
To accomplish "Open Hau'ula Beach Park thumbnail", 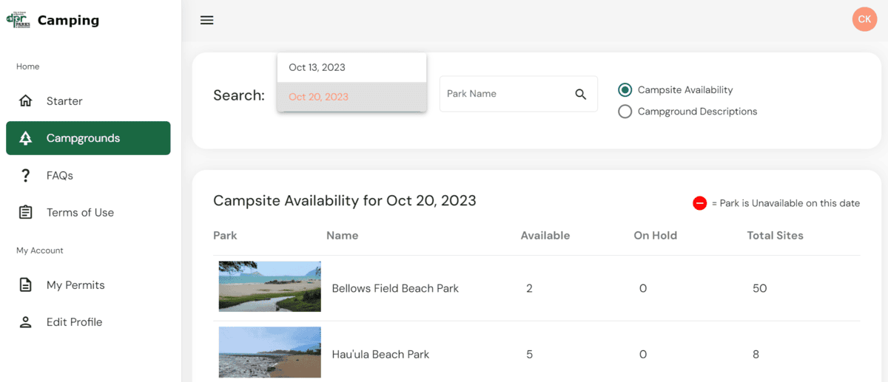I will [x=270, y=352].
